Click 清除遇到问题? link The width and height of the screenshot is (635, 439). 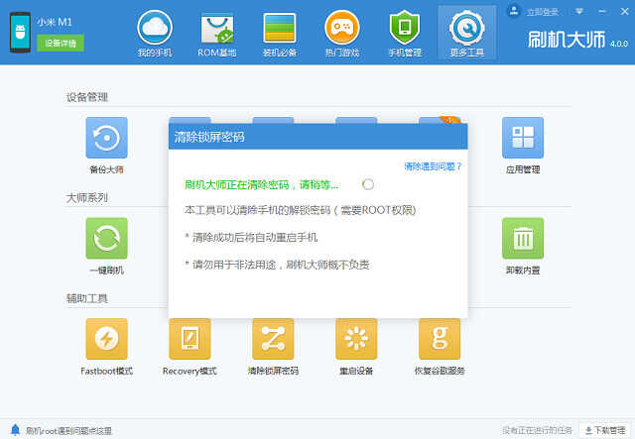tap(433, 166)
